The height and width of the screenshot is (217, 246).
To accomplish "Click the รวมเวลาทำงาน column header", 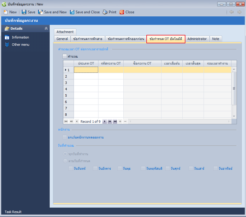I will (218, 63).
